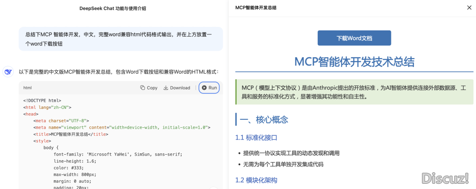Click the <head> code line
476x189 pixels.
click(31, 114)
